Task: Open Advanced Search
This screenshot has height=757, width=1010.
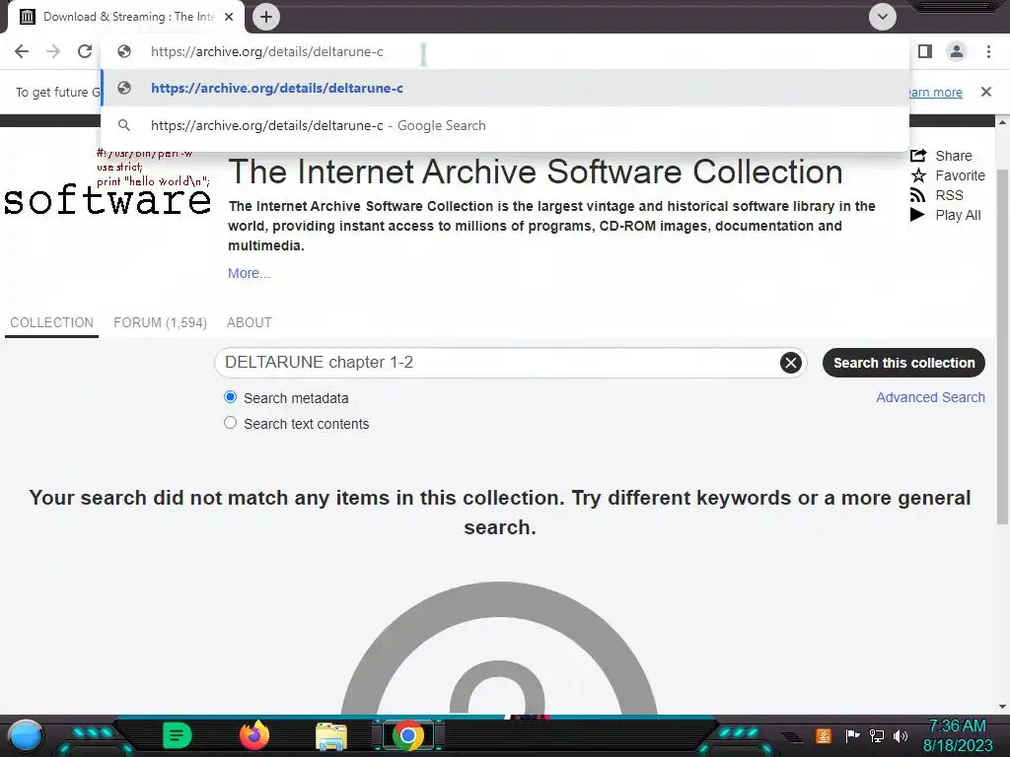Action: point(930,397)
